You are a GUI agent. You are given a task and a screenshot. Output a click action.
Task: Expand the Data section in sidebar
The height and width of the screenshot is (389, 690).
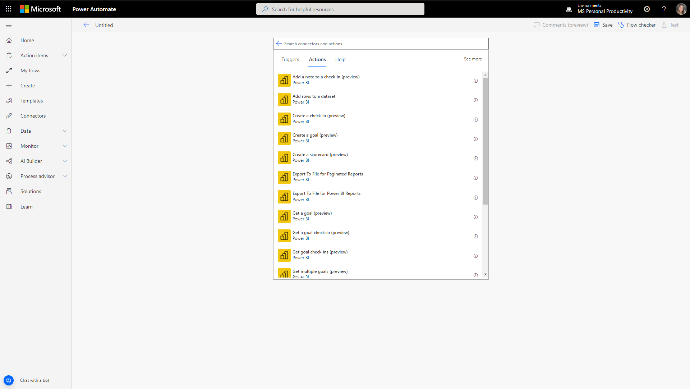[x=36, y=131]
